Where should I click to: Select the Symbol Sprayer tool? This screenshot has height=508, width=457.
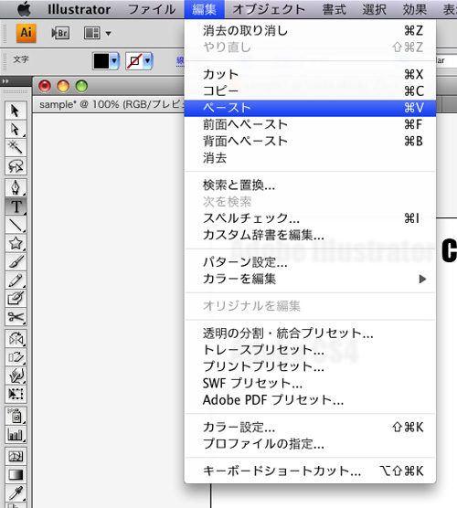click(x=16, y=416)
